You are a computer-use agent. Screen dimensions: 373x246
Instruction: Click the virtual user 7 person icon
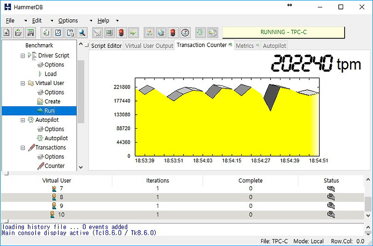tap(55, 189)
